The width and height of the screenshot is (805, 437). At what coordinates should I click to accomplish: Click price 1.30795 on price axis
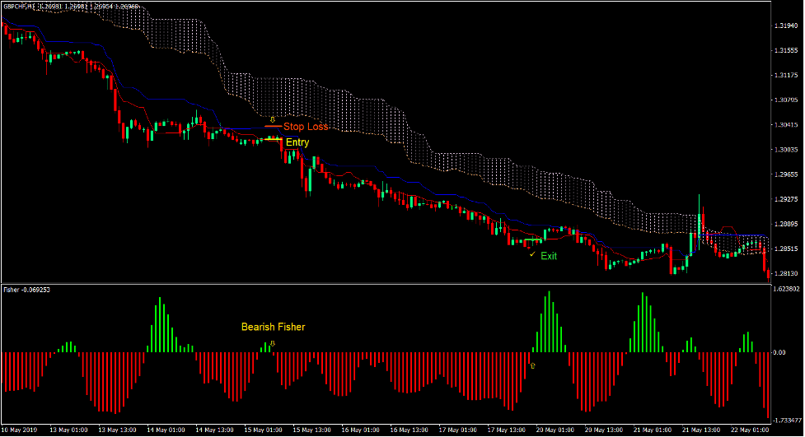pos(786,100)
